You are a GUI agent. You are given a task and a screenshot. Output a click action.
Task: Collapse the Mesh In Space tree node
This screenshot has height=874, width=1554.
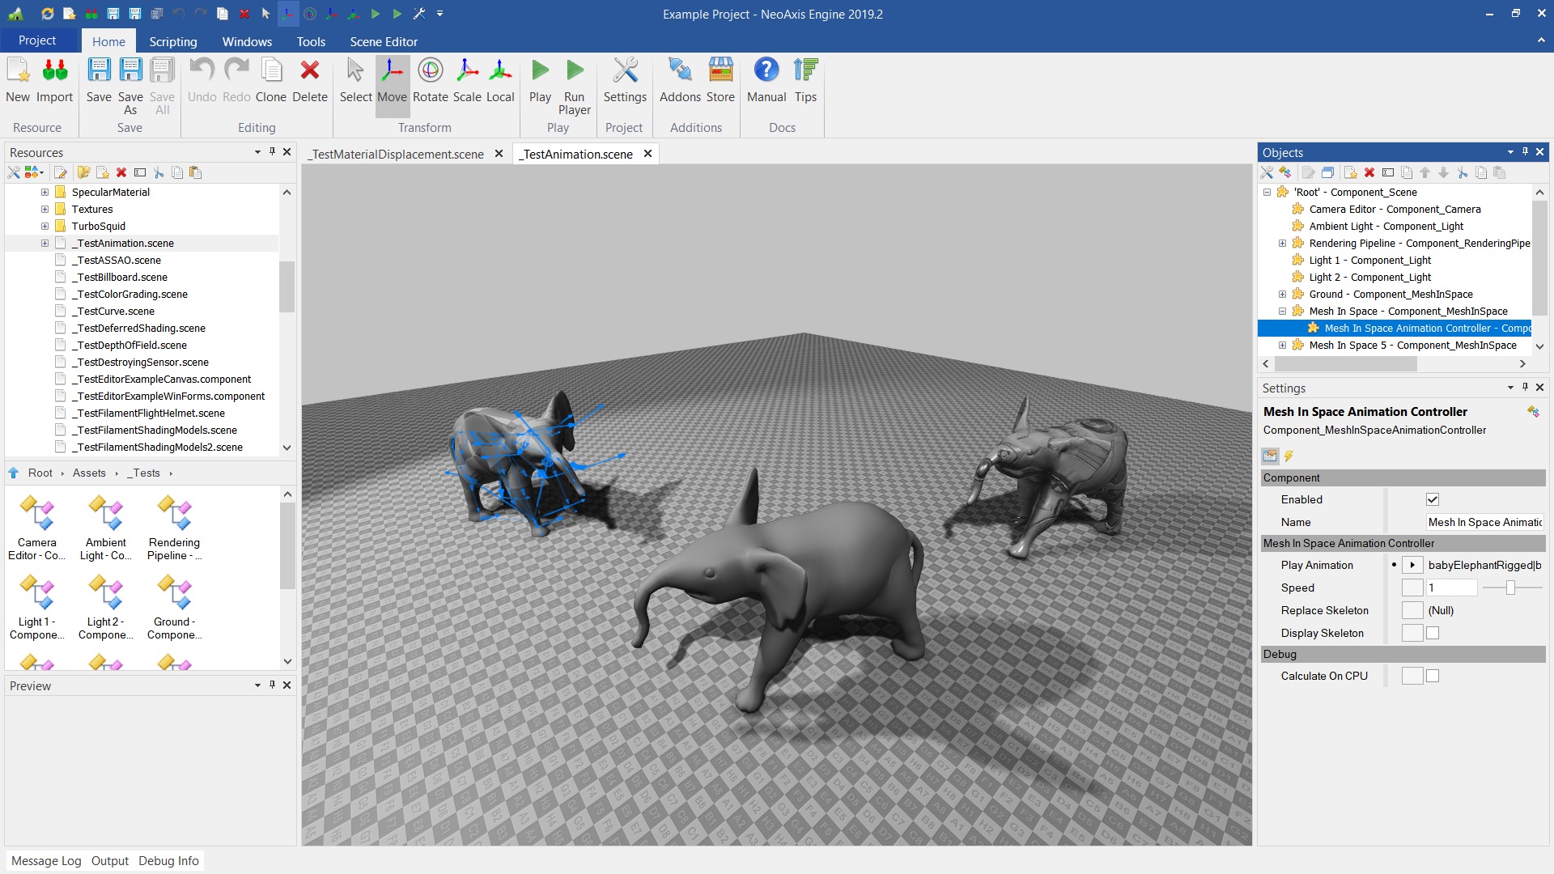pos(1282,311)
